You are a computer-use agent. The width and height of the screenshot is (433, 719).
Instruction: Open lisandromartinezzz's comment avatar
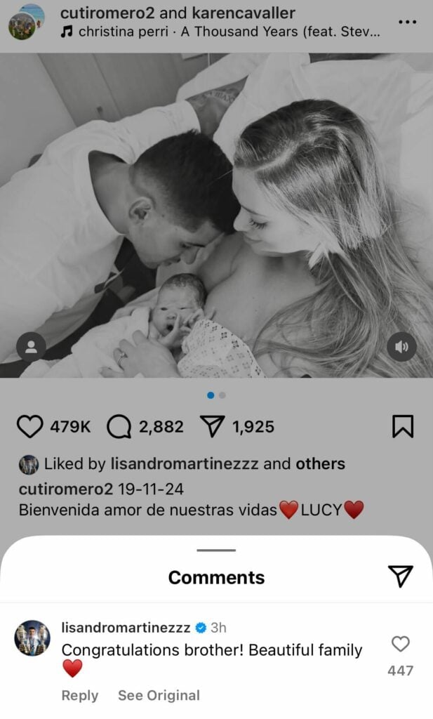32,638
